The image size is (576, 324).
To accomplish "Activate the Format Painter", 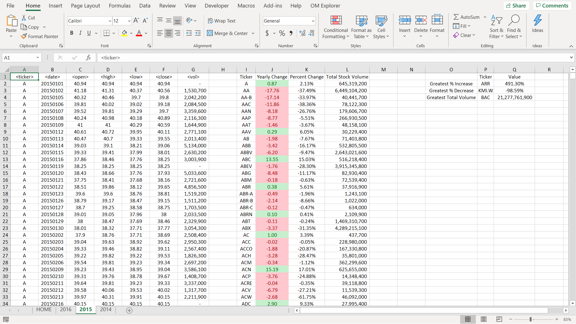I will click(x=40, y=36).
